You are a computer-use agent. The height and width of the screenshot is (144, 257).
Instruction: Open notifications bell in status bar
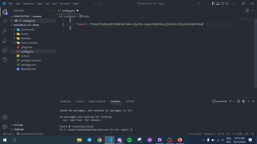(x=253, y=134)
